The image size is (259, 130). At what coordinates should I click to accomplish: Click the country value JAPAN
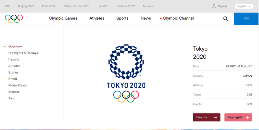pos(247,76)
